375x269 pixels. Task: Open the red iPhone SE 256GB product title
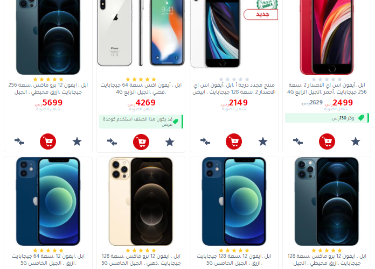click(x=327, y=88)
